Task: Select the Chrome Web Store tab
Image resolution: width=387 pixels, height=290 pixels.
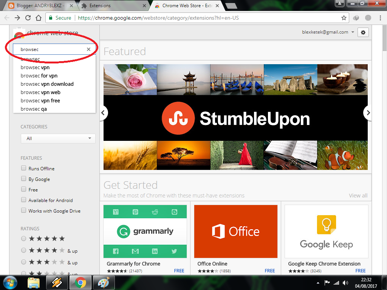Action: pyautogui.click(x=186, y=5)
